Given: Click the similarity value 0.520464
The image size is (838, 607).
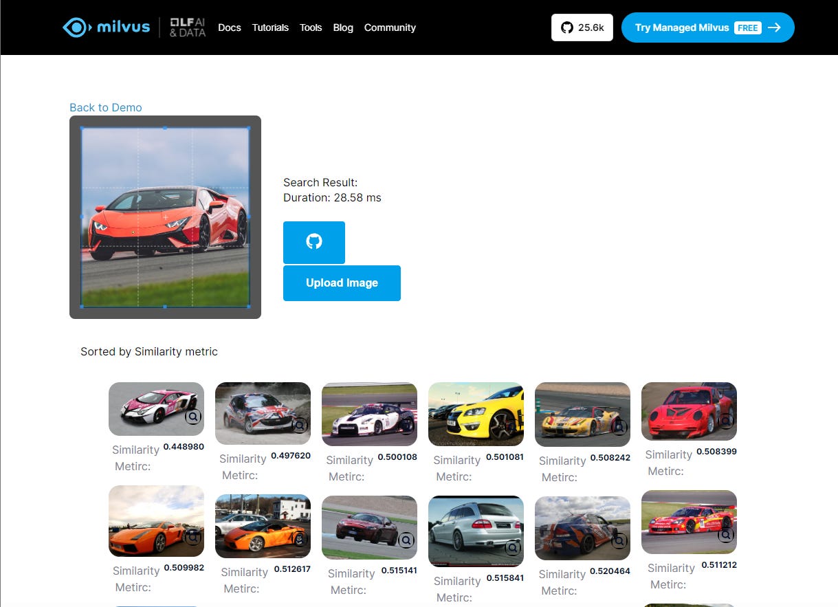Looking at the screenshot, I should [x=610, y=571].
